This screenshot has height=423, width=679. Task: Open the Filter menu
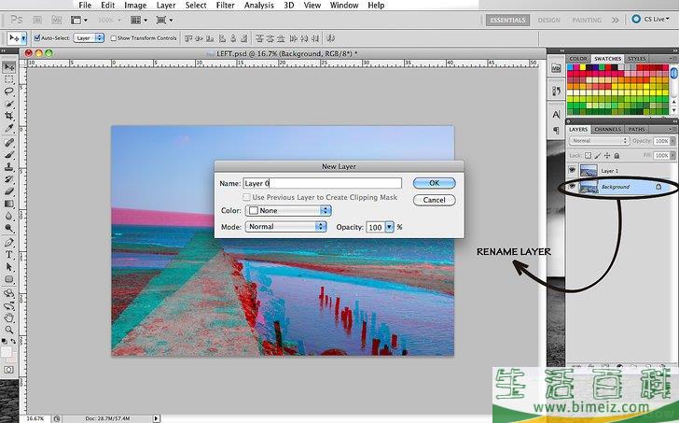click(x=225, y=6)
